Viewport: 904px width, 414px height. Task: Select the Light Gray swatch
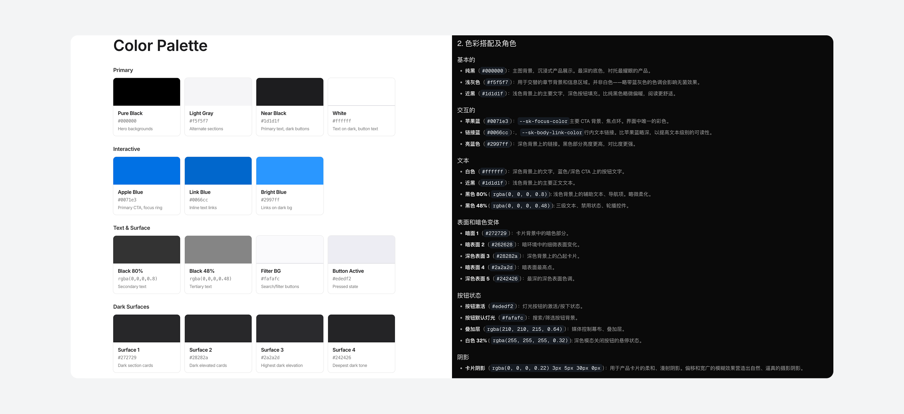pyautogui.click(x=218, y=92)
